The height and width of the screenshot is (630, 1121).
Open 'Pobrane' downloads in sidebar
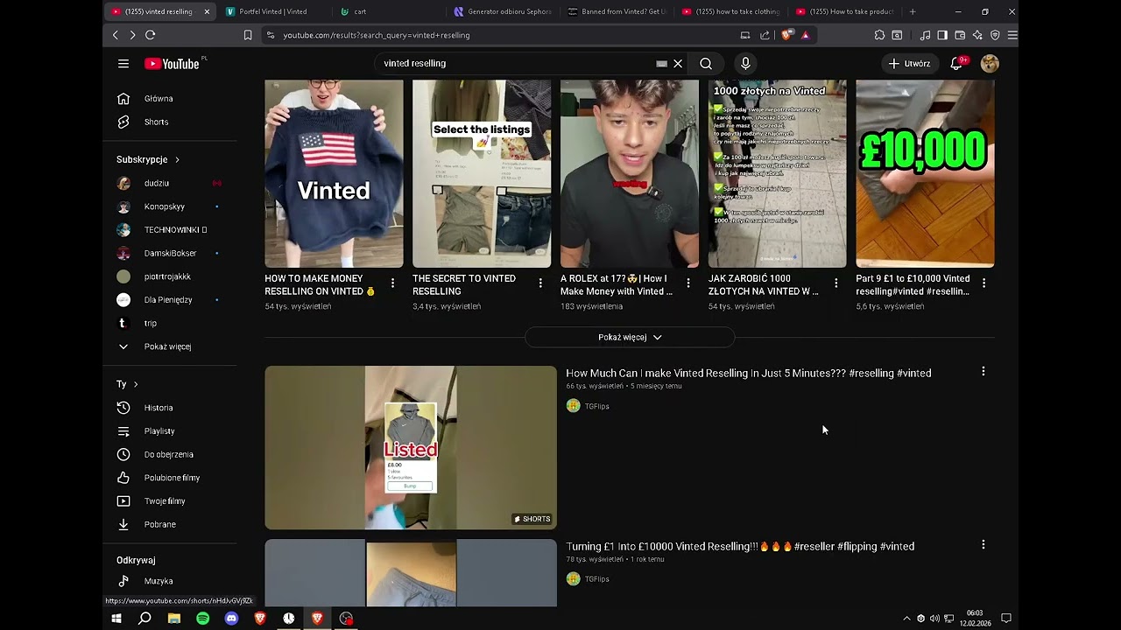pyautogui.click(x=159, y=524)
